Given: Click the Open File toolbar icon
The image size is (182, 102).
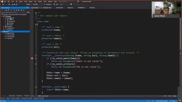Looking at the screenshot, I should [12, 5].
